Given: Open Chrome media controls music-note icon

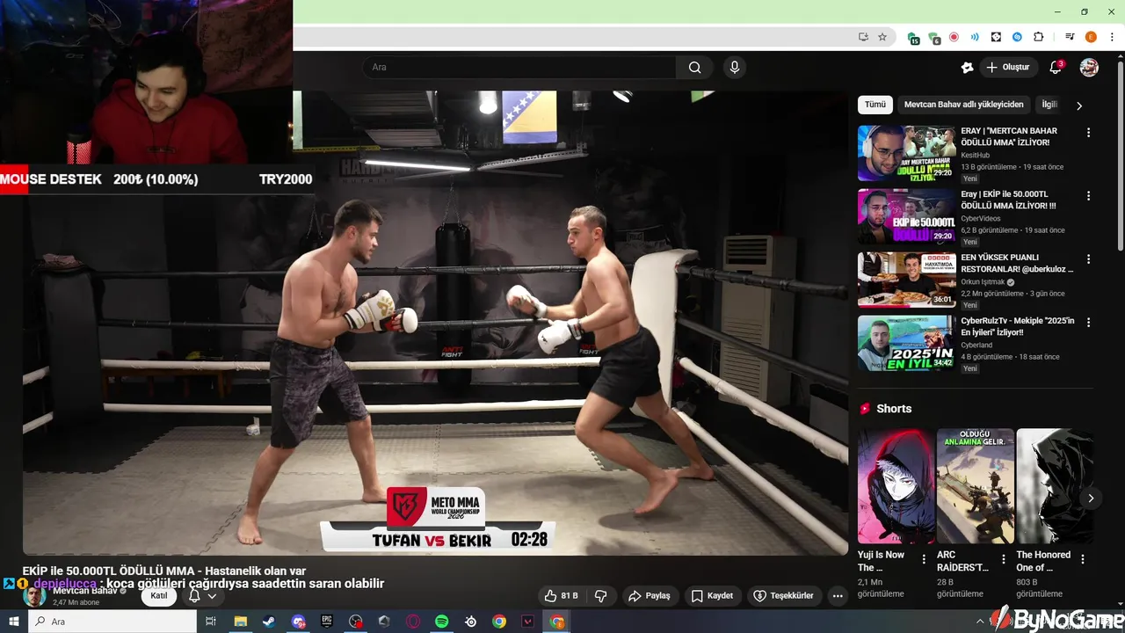Looking at the screenshot, I should (1070, 37).
